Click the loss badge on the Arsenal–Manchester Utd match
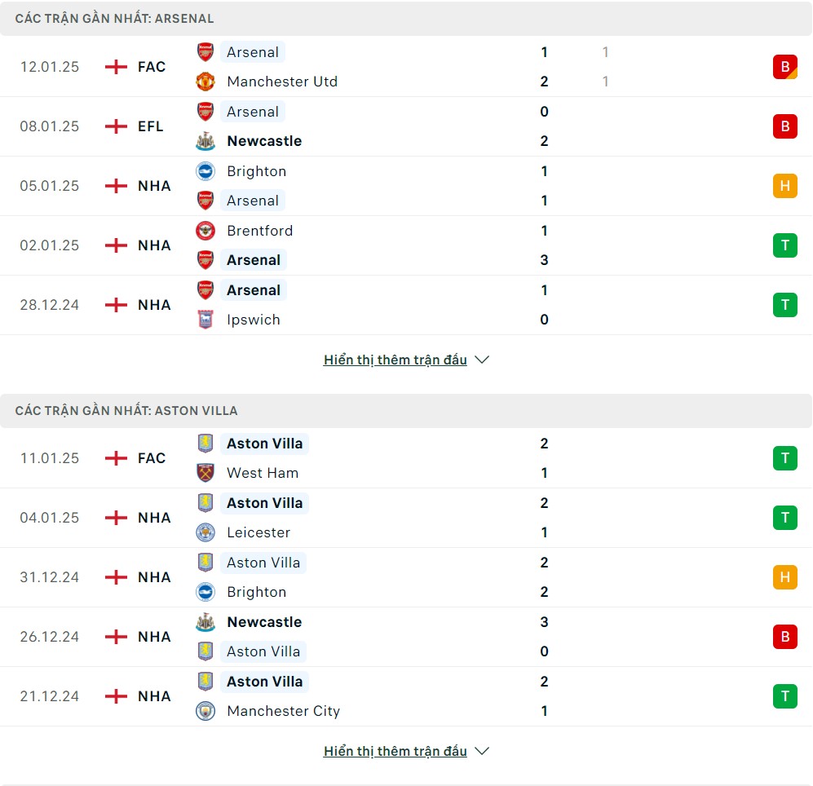This screenshot has height=786, width=813. 785,67
